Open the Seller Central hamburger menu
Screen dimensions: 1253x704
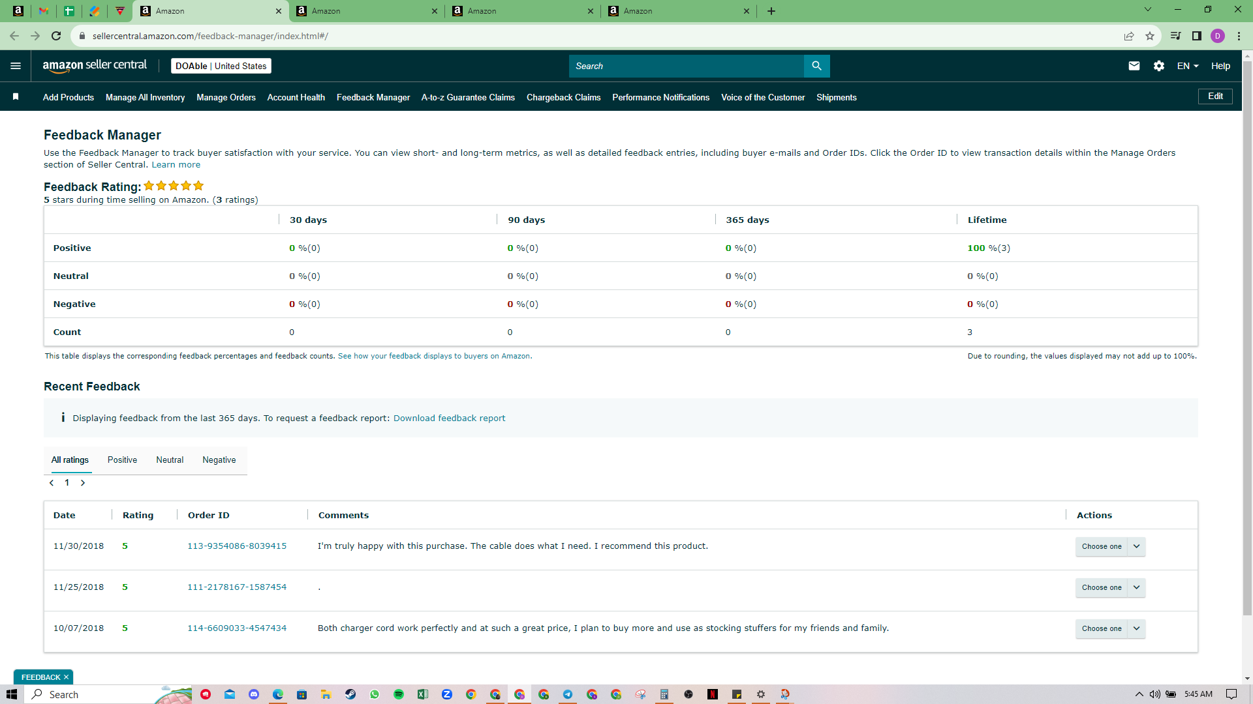pyautogui.click(x=16, y=66)
